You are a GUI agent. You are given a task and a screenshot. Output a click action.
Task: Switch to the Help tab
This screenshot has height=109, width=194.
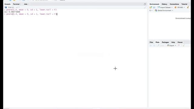pyautogui.click(x=173, y=42)
